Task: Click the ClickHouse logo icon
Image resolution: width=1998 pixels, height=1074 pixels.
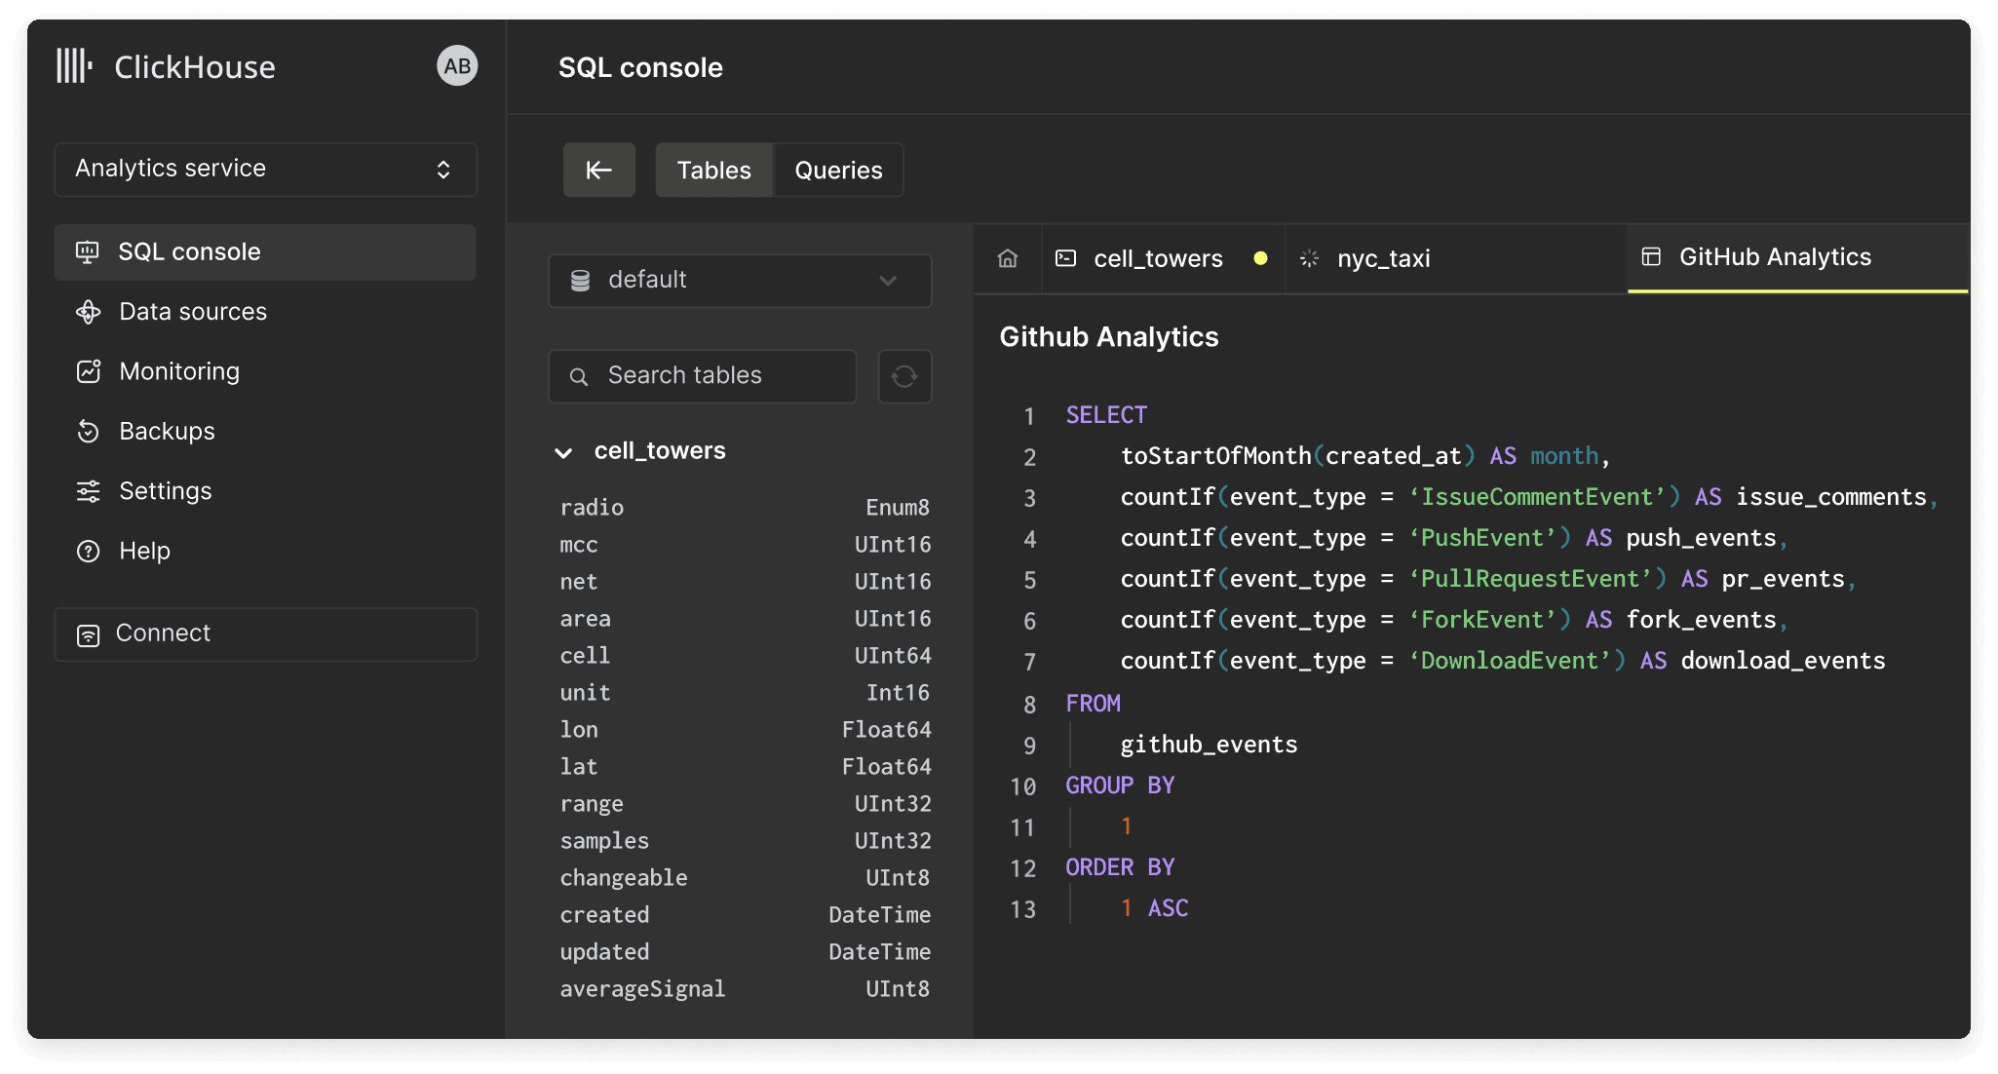Action: pos(74,66)
